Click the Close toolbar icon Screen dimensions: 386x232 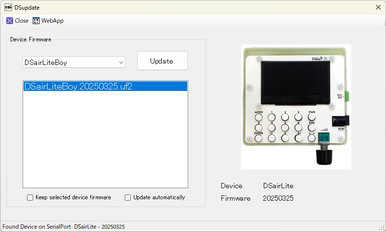tap(10, 21)
